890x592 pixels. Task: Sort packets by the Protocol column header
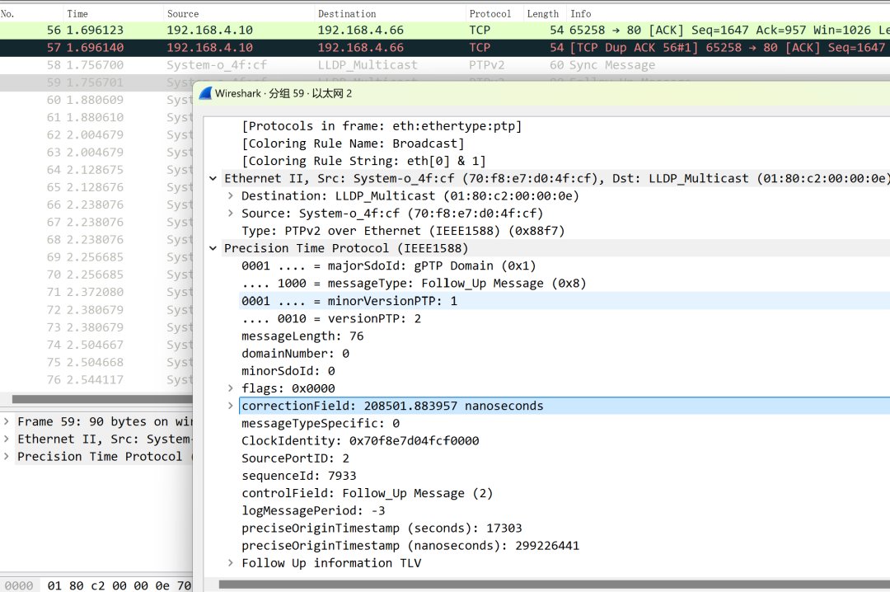(x=489, y=14)
